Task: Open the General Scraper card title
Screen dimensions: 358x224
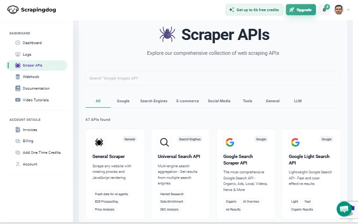Action: [x=109, y=157]
